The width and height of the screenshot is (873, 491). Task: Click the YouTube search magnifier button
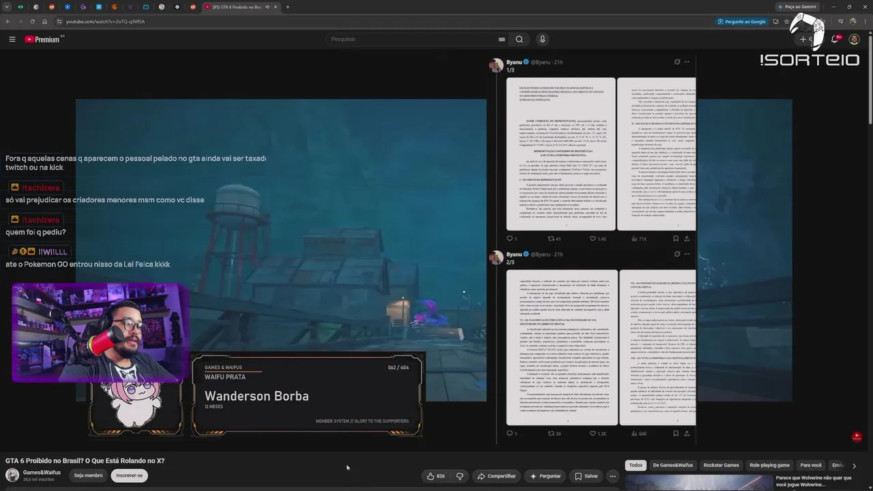click(x=519, y=39)
